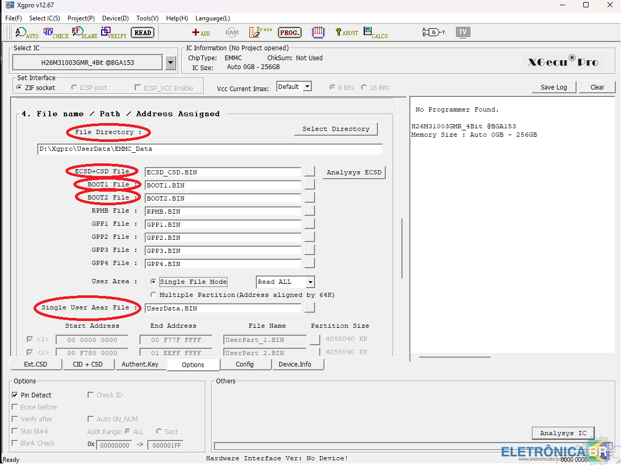
Task: Open the Vcc Current Imax dropdown
Action: [307, 87]
